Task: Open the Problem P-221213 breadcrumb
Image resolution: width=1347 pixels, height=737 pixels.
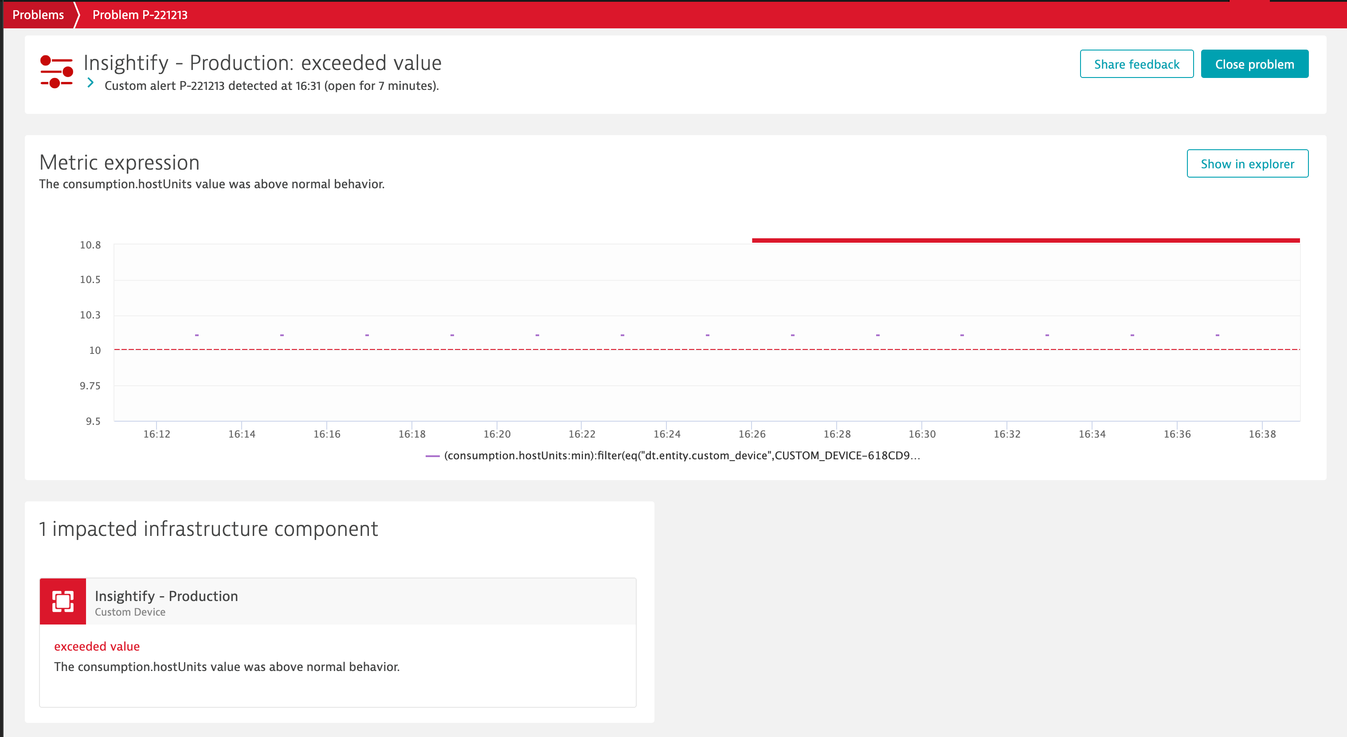Action: (x=140, y=15)
